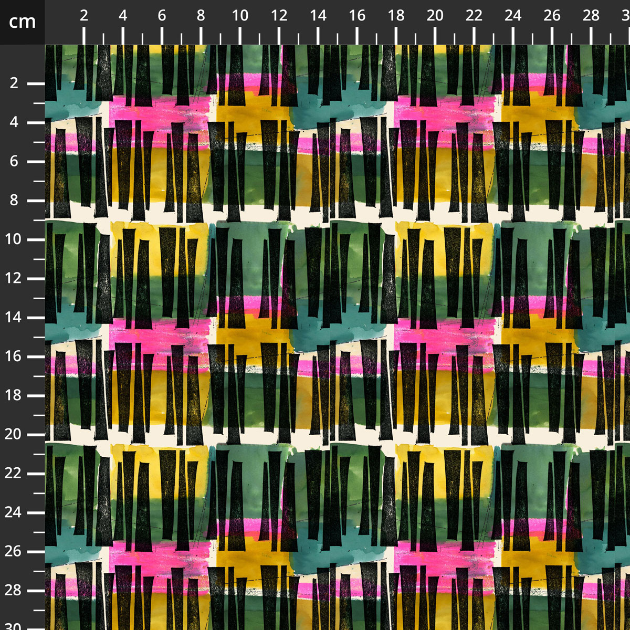Click the 24 mark on the left ruler
Screen dimensions: 630x630
[14, 512]
